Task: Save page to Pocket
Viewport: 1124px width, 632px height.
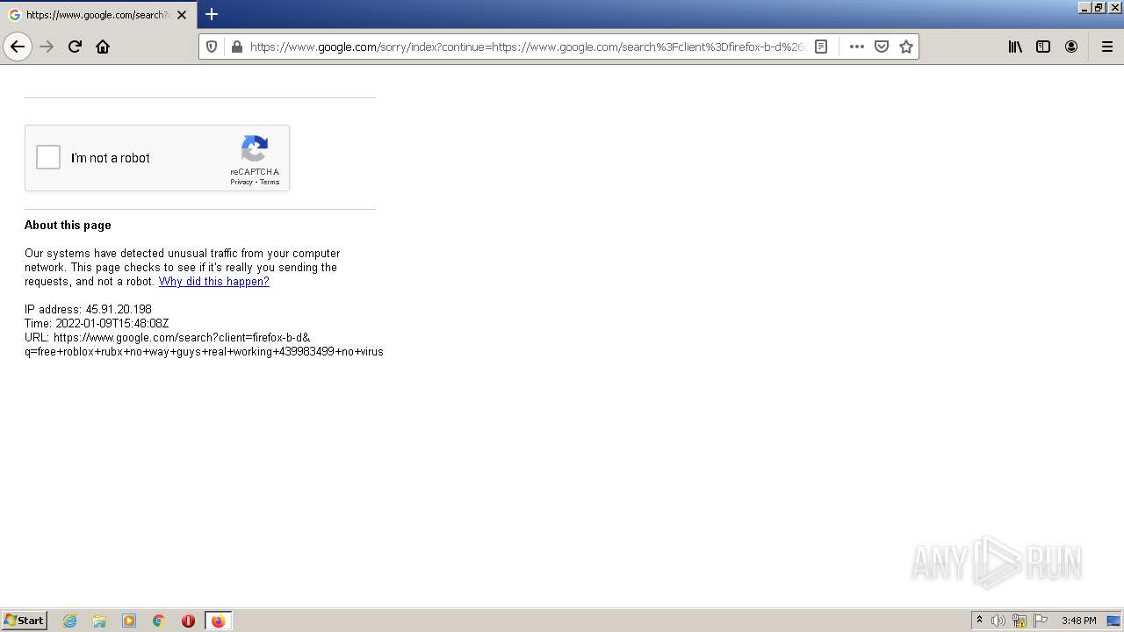Action: (x=882, y=47)
